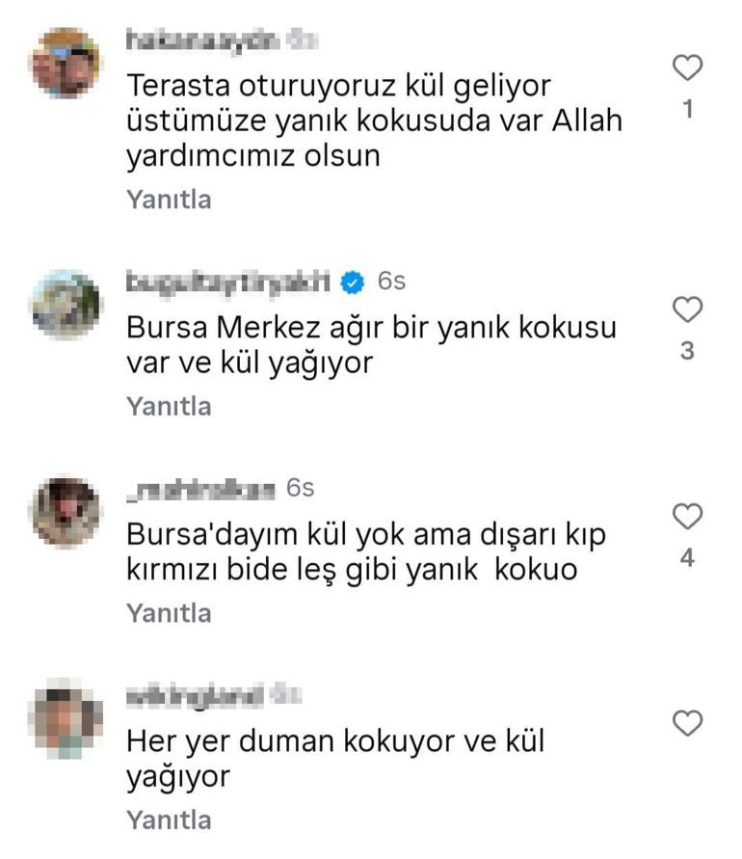Click Yanıtla under "Terasta oturuyoruz" comment
Viewport: 742px width, 859px height.
[x=169, y=200]
